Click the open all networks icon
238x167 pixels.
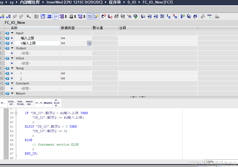[43, 16]
